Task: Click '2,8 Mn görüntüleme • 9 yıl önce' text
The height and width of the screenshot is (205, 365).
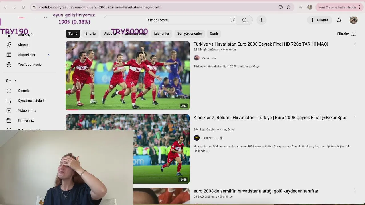Action: (214, 50)
